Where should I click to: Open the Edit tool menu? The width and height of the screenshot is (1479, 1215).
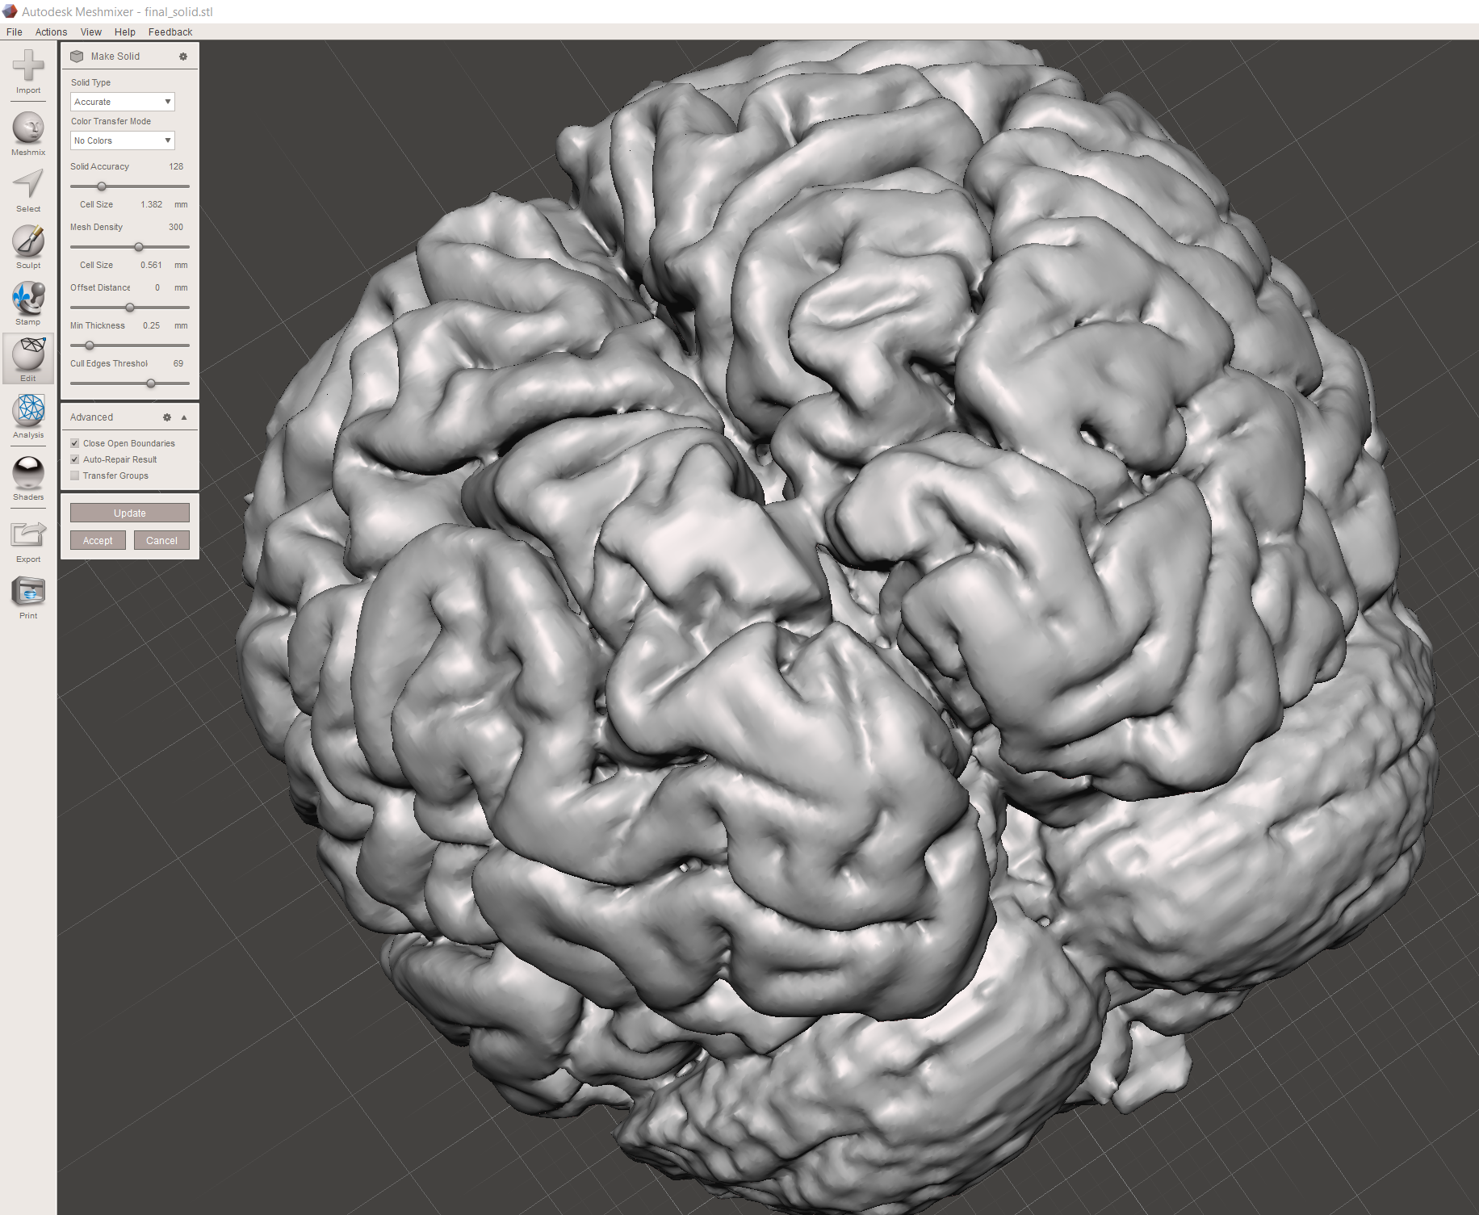[28, 359]
